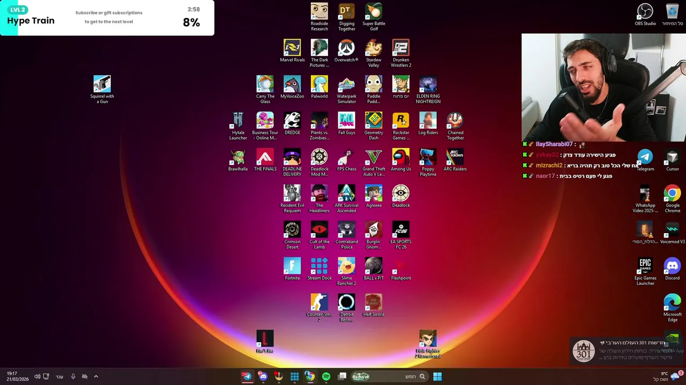Select the FPS Chess icon

347,159
